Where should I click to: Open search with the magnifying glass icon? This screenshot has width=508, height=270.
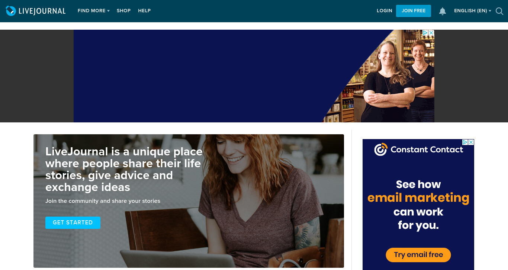point(499,11)
